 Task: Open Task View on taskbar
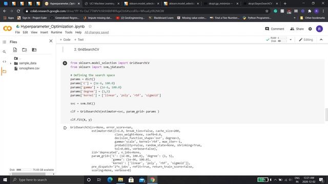(x=99, y=179)
